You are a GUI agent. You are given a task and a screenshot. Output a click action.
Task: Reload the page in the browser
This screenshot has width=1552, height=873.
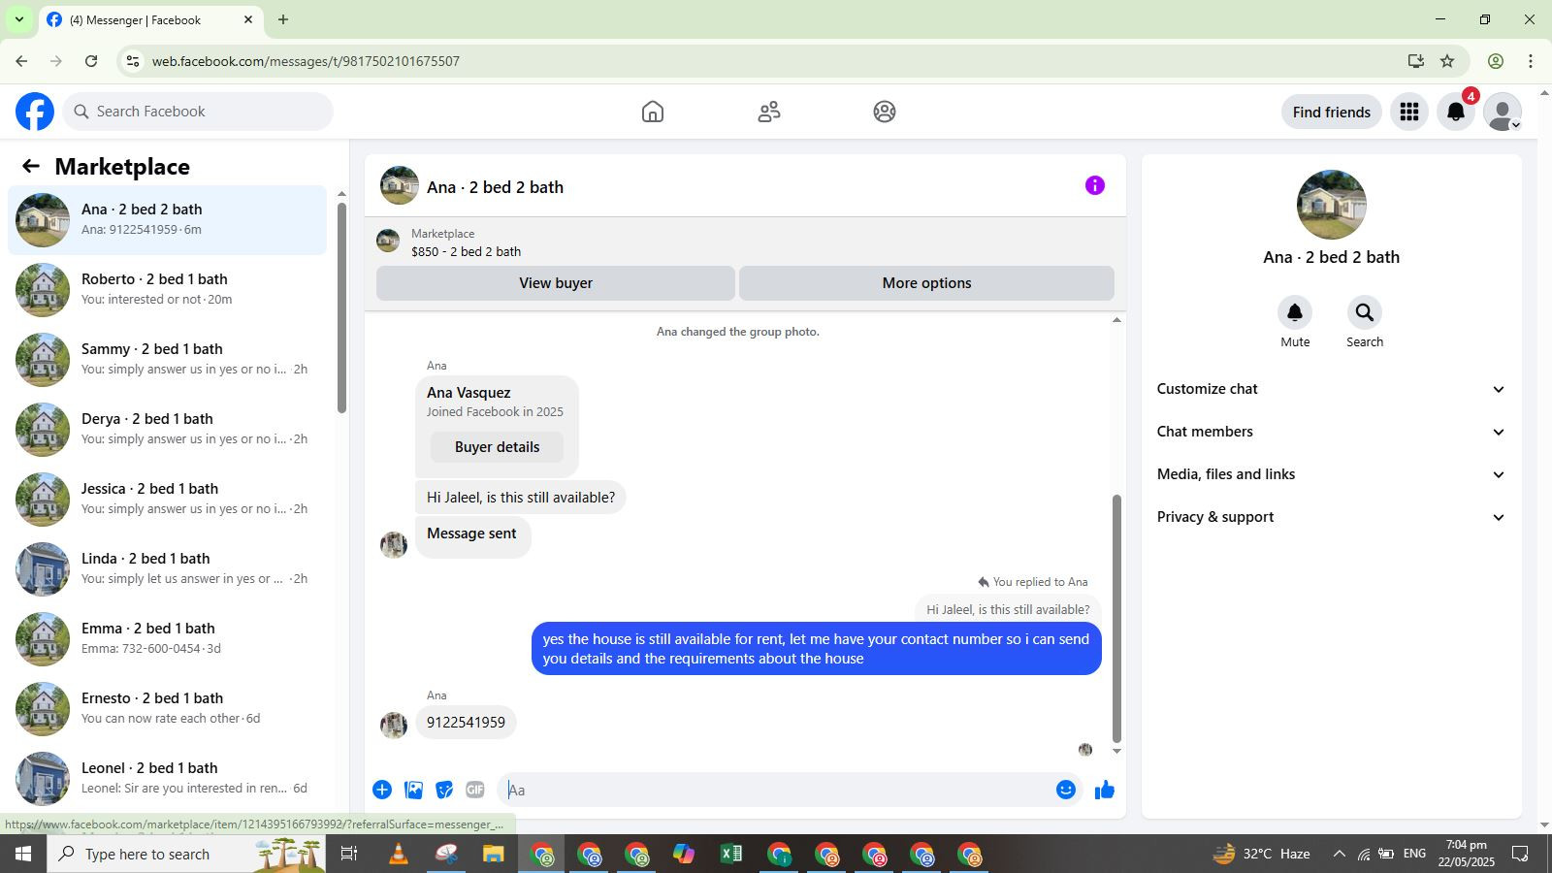(91, 61)
